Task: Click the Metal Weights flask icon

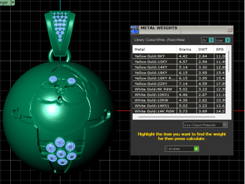Action: coord(135,30)
